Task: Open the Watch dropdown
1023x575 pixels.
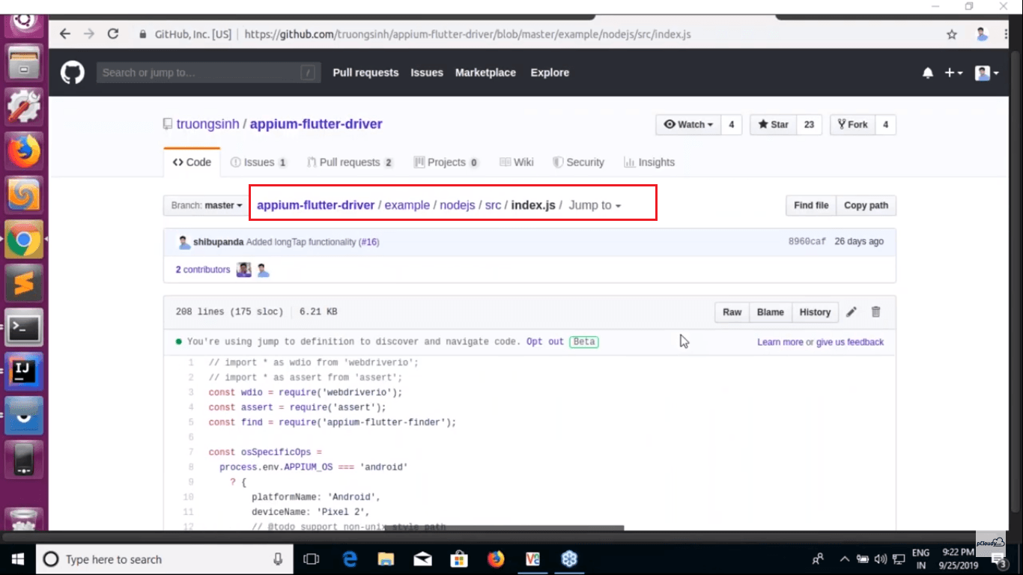Action: coord(688,125)
